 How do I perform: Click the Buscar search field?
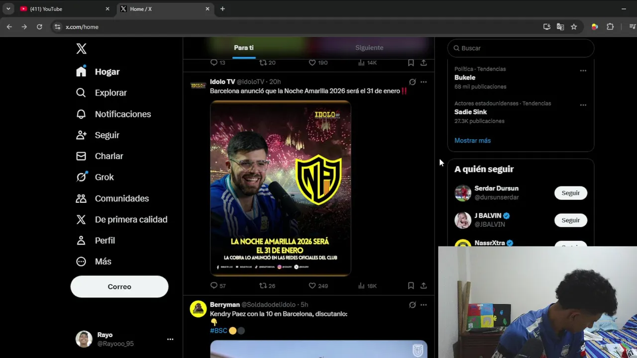521,48
